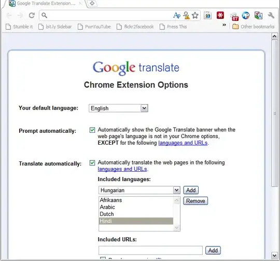The height and width of the screenshot is (261, 280).
Task: Click page scrollbar down arrow
Action: click(274, 255)
